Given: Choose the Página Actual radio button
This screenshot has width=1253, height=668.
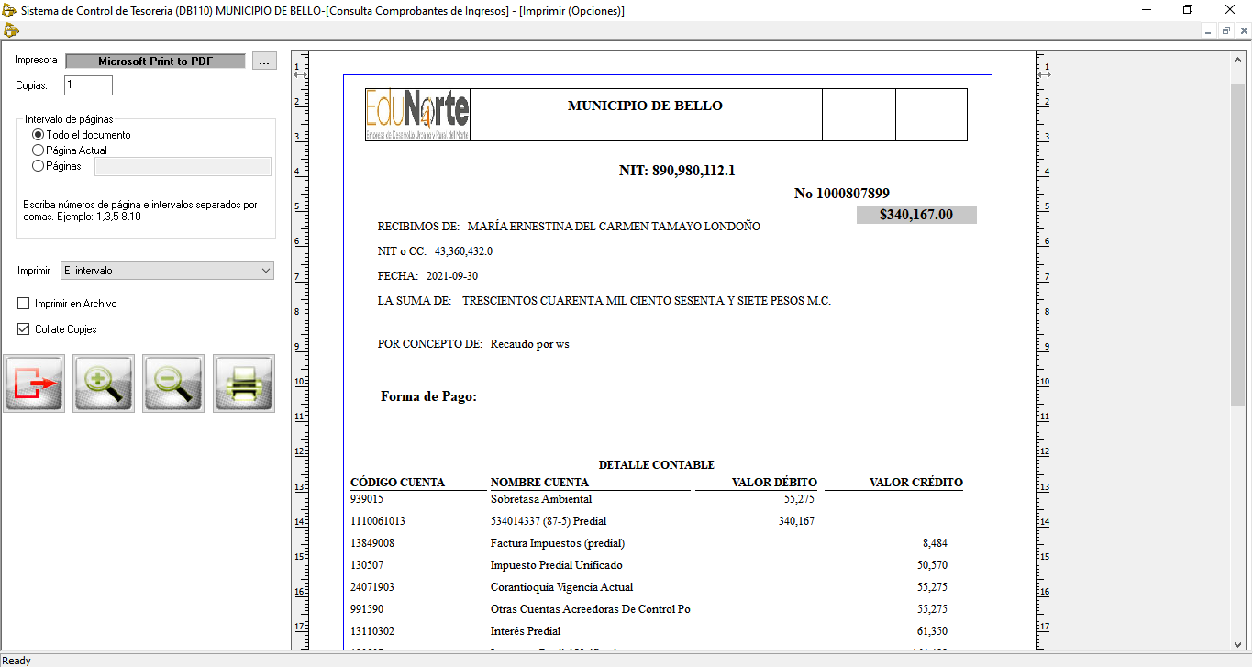Looking at the screenshot, I should (39, 150).
